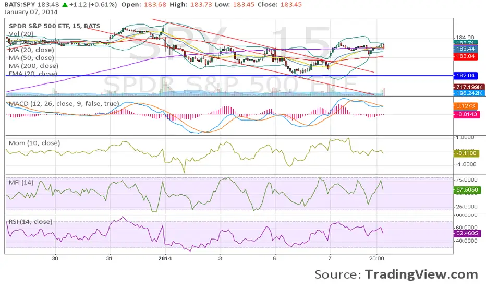Click the 40.0000 RSI axis label

point(466,241)
